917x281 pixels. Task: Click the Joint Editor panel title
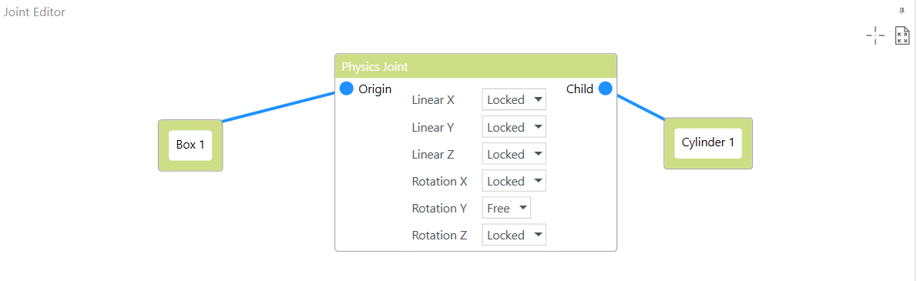(35, 12)
